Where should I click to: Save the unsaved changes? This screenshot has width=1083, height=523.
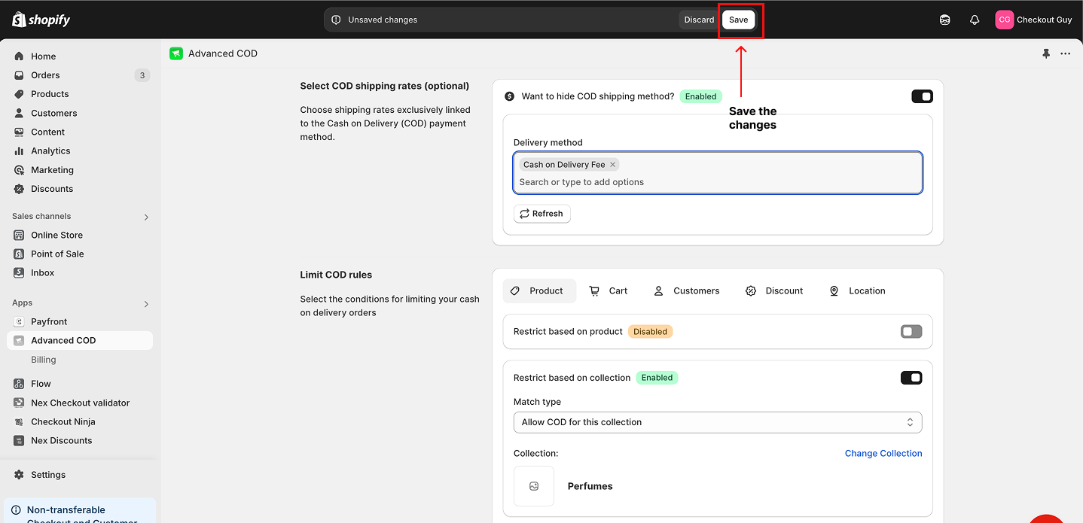[738, 20]
